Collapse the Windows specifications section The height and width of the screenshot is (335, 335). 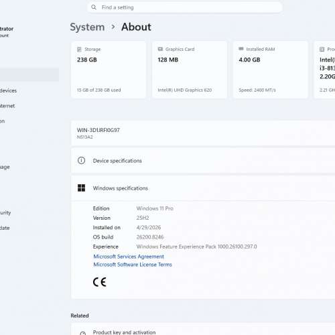coord(203,188)
